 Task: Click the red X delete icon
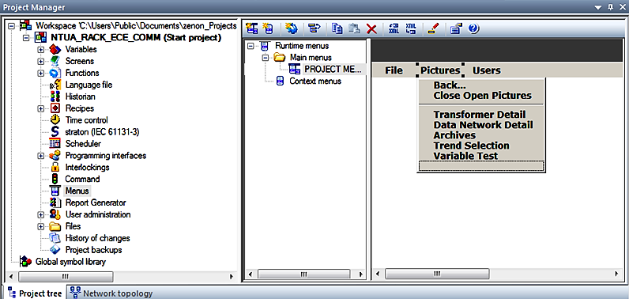pos(372,29)
